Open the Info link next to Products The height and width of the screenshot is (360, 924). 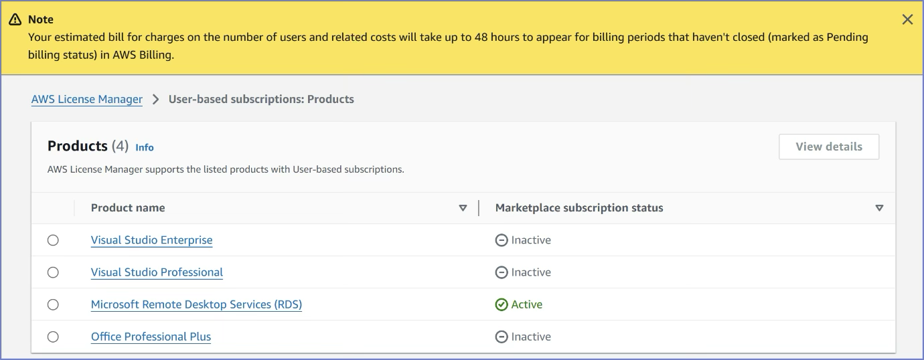coord(145,147)
